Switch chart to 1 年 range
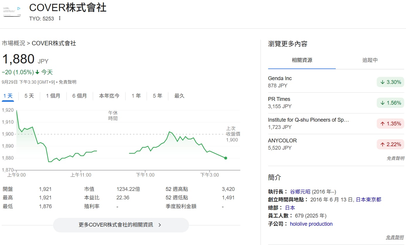Screen dimensions: 406x245 click(x=136, y=96)
